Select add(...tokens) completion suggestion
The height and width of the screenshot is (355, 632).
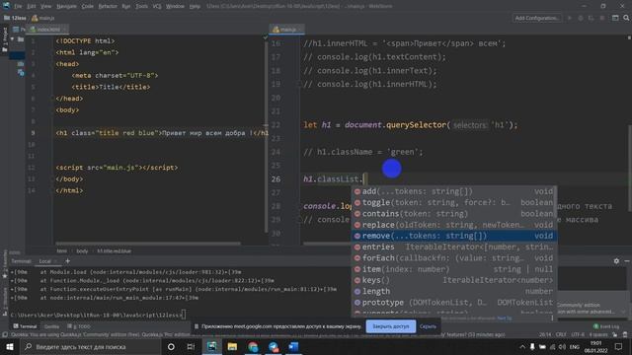[454, 191]
